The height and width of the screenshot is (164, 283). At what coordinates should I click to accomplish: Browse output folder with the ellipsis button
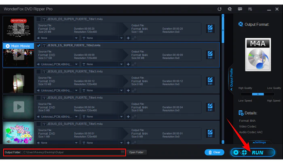[x=122, y=152]
